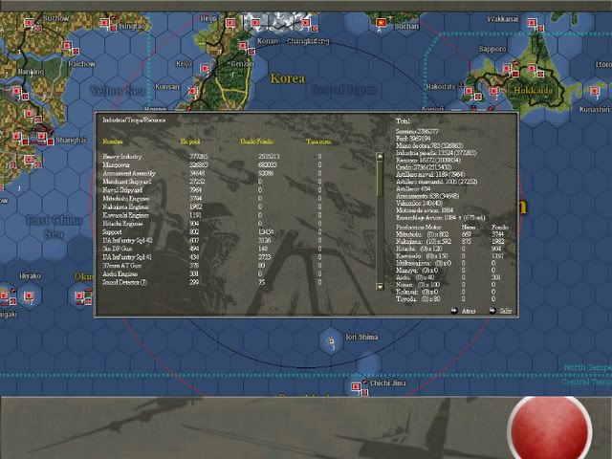Sort by the Usado/Fondo column header
Viewport: 612px width, 459px height.
[x=257, y=142]
